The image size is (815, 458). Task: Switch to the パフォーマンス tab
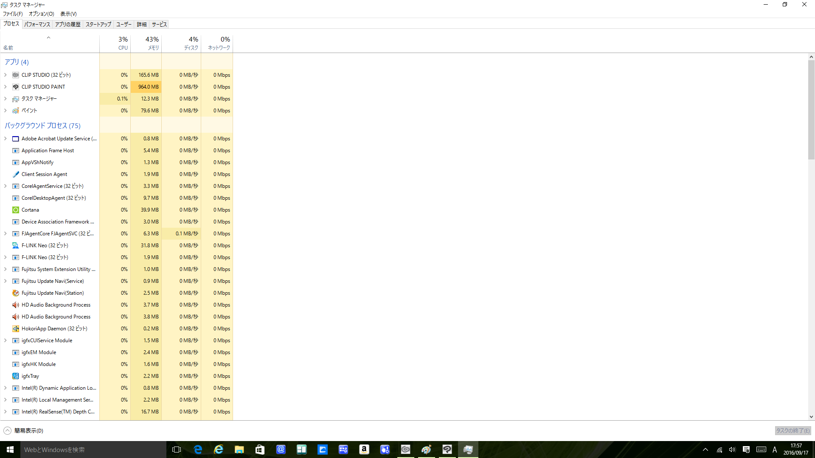point(37,25)
